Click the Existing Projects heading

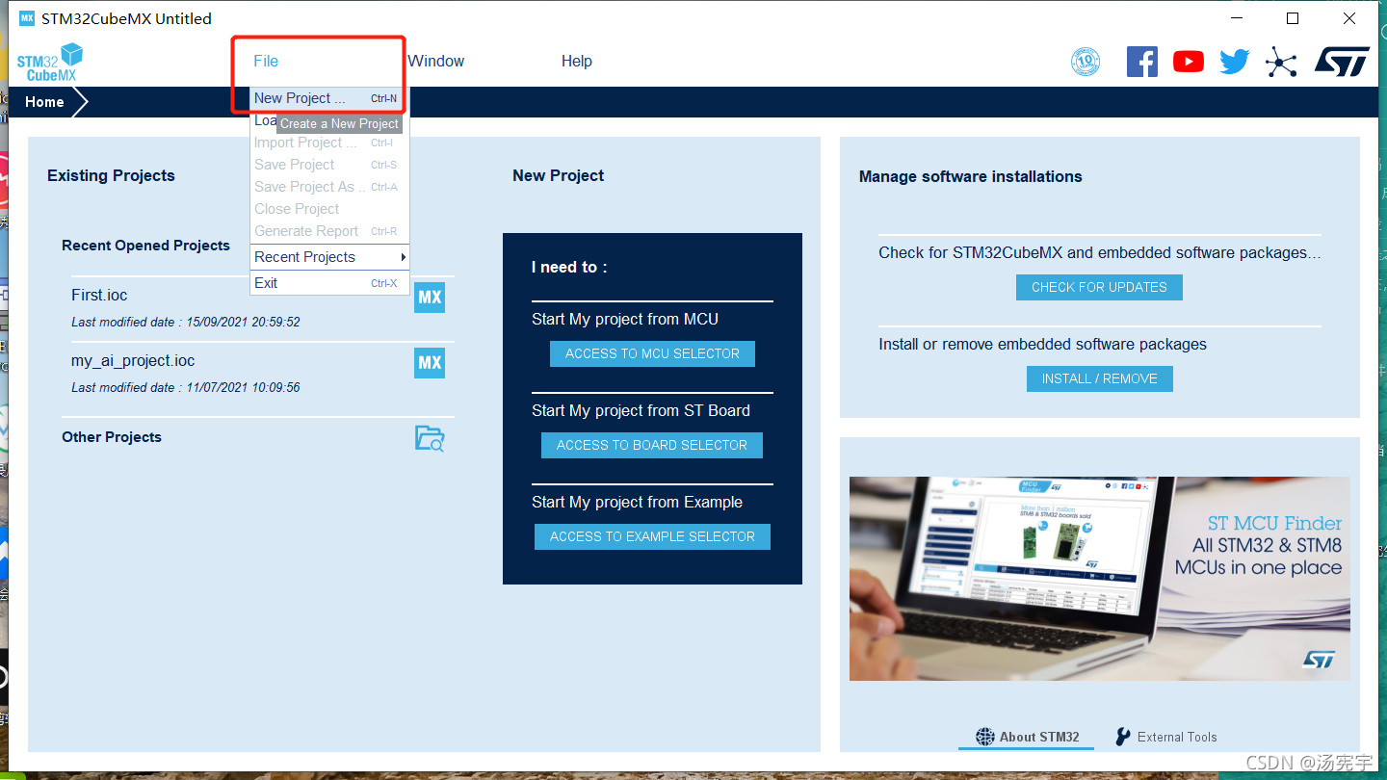pos(111,175)
